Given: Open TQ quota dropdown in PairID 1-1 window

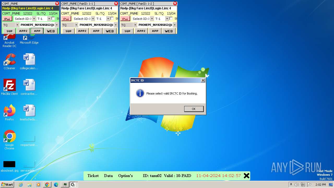Looking at the screenshot, I should (x=76, y=25).
